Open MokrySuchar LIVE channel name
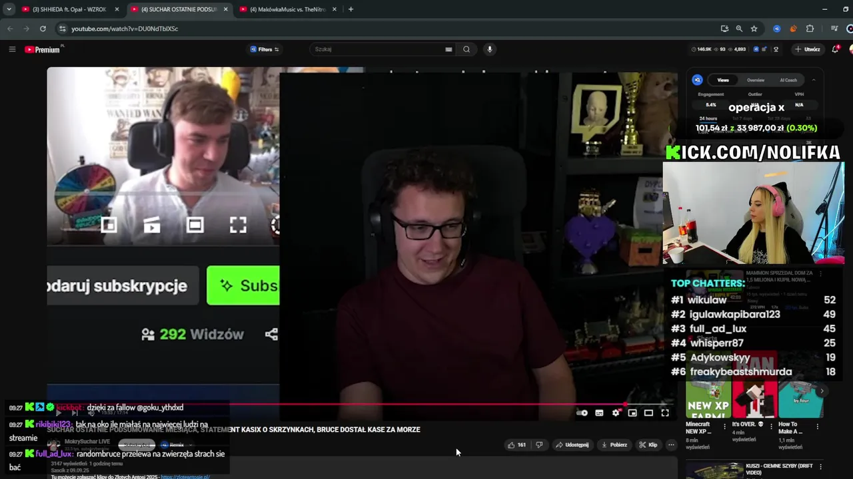This screenshot has height=479, width=853. coord(87,442)
